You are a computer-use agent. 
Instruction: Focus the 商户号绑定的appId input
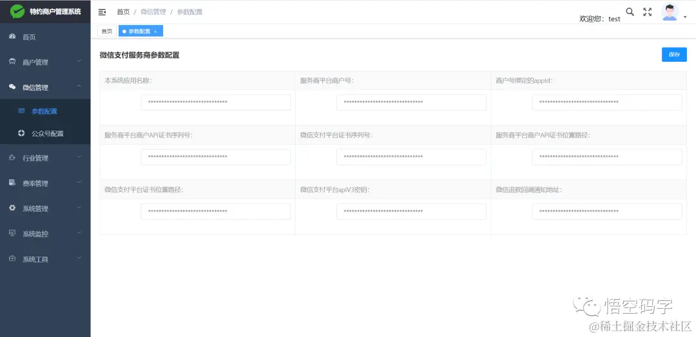coord(607,102)
